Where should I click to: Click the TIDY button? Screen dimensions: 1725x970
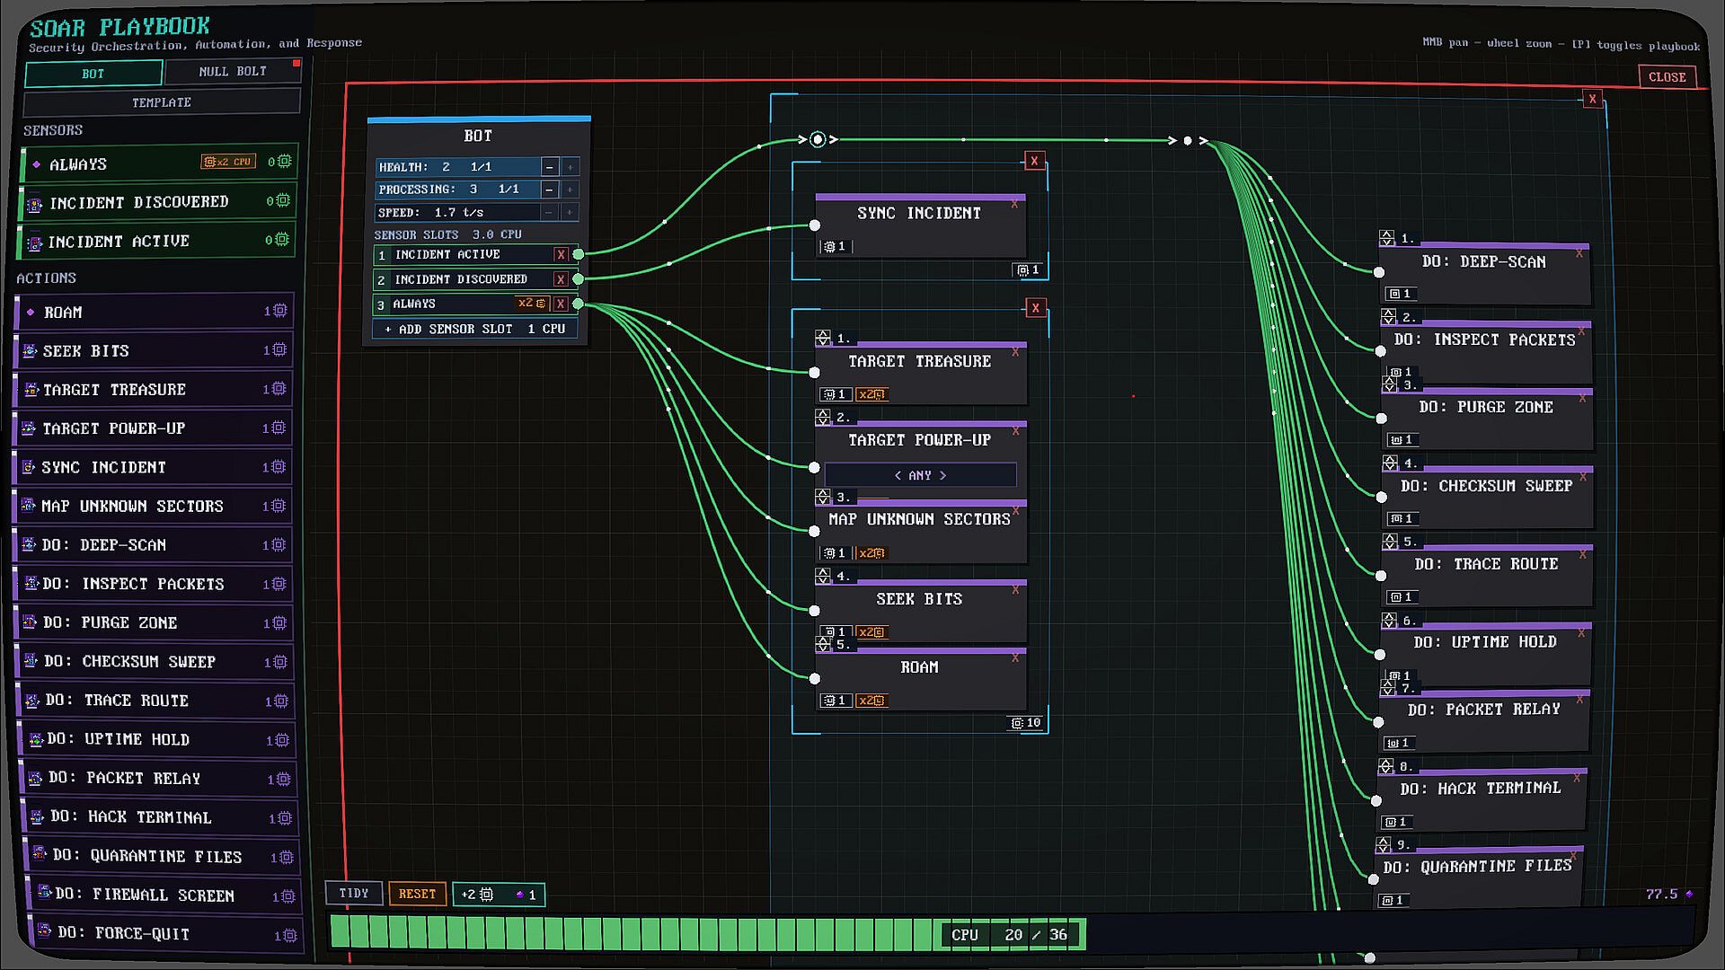(x=354, y=894)
